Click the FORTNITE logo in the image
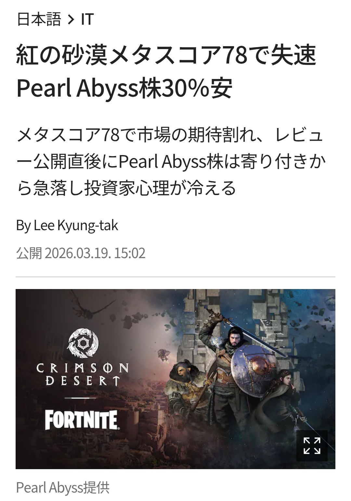Viewport: 351px width, 501px height. [81, 420]
